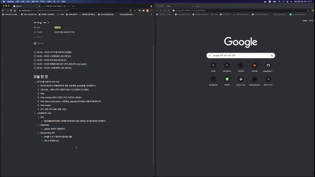
Task: Bookmark this page with the star icon
Action: click(x=135, y=10)
